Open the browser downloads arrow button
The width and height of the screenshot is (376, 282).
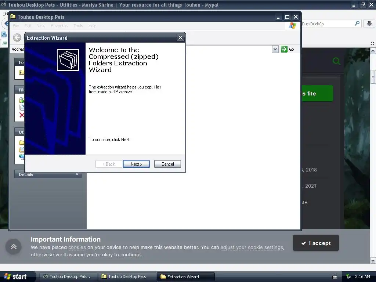[369, 23]
